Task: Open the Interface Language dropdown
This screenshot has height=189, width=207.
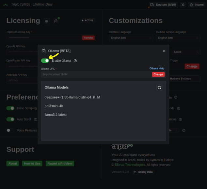Action: coord(131,38)
